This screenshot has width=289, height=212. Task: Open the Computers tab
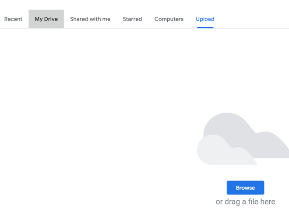pos(169,19)
